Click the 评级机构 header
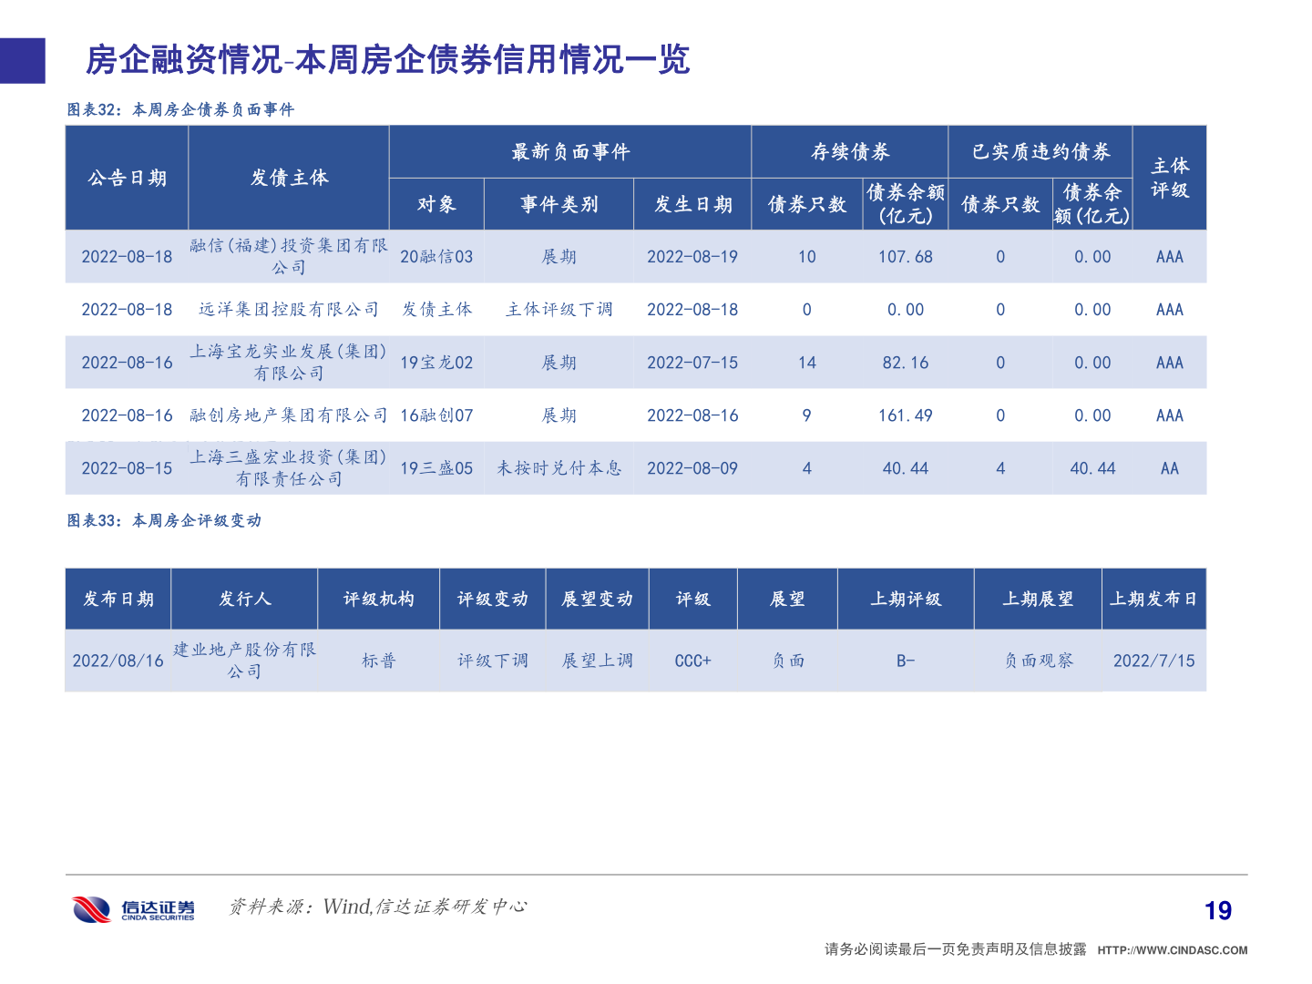Image resolution: width=1312 pixels, height=984 pixels. point(378,599)
